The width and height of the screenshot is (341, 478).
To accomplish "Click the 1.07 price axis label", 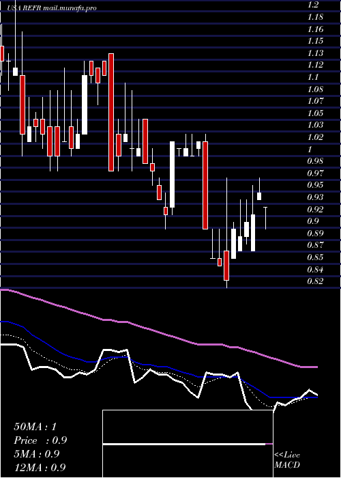I will (x=315, y=100).
